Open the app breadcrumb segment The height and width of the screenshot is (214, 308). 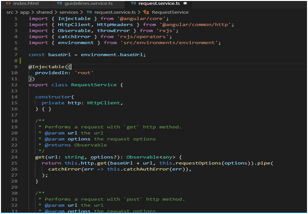tap(25, 12)
